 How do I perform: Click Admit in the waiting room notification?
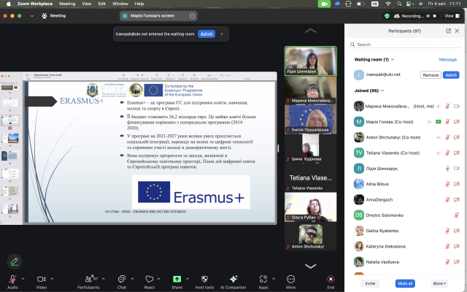pyautogui.click(x=207, y=34)
